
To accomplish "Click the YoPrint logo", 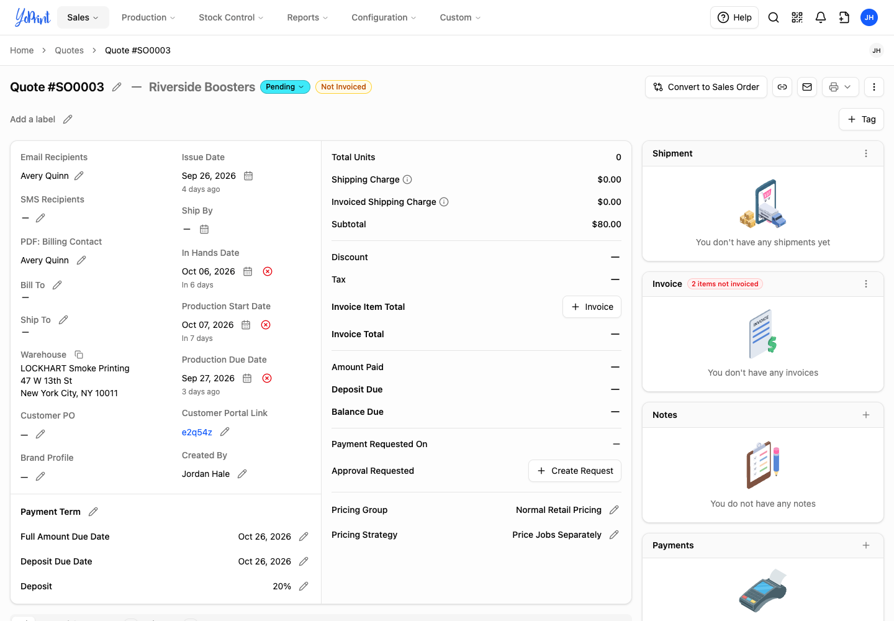I will 32,17.
